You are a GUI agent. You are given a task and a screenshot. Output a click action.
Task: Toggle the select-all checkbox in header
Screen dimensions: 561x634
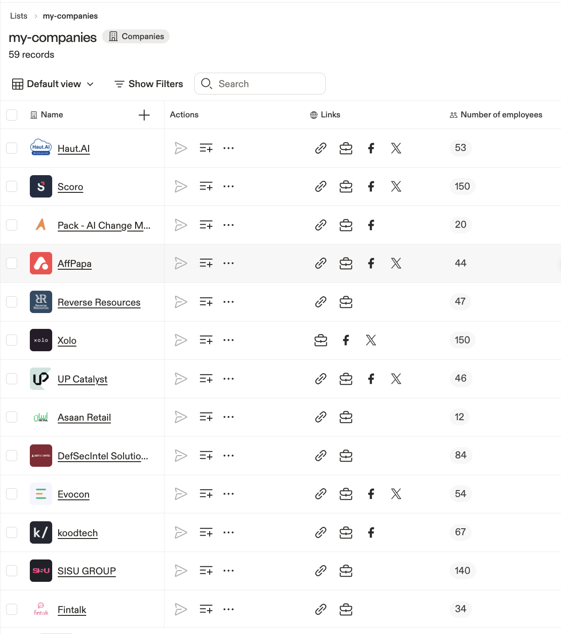coord(12,115)
